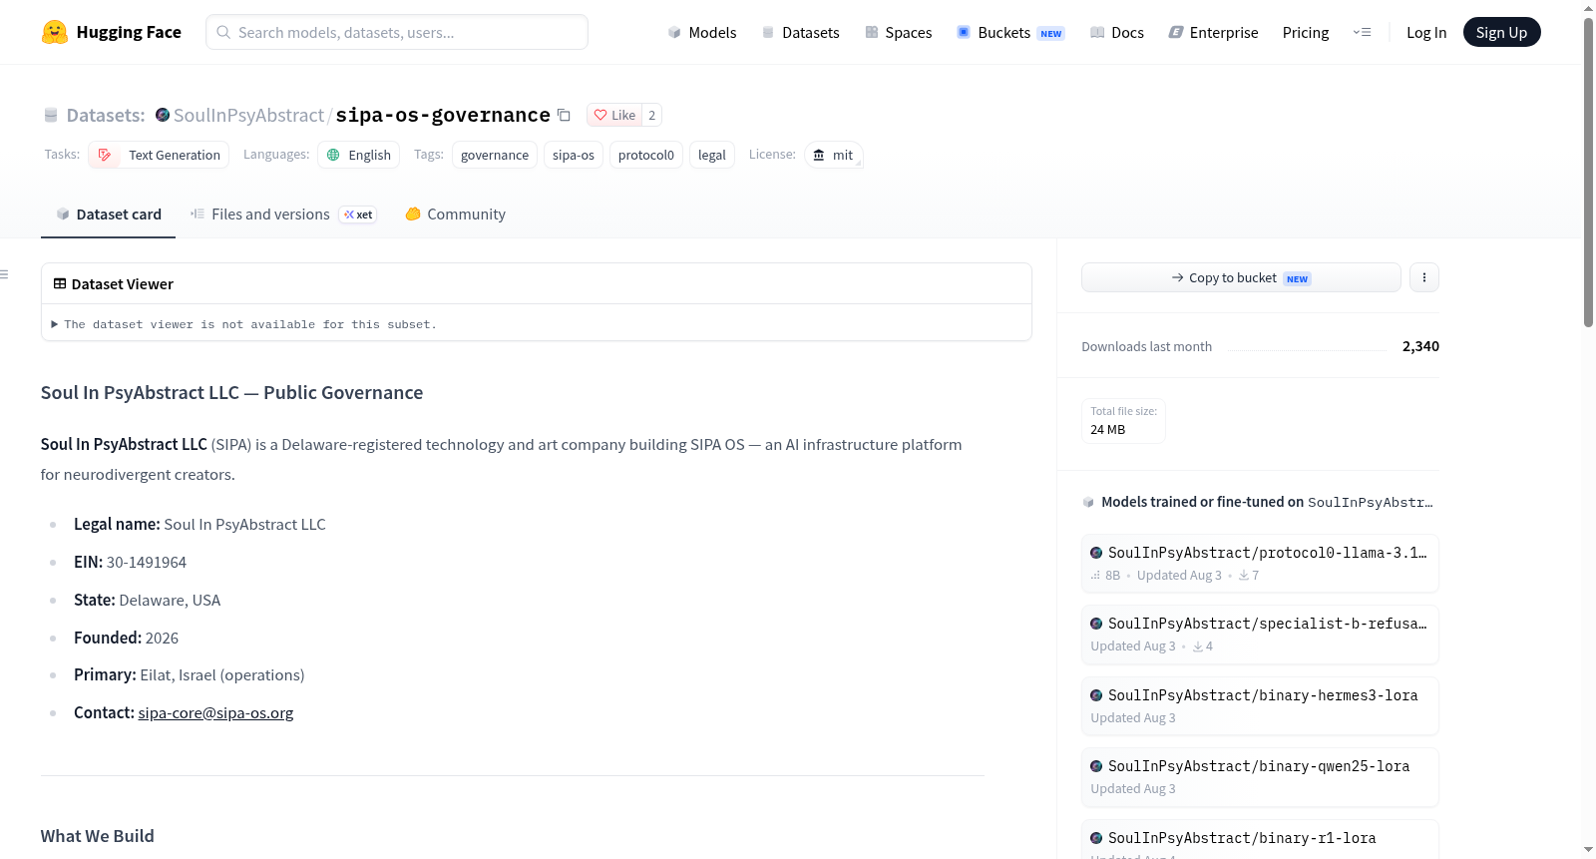Screen dimensions: 1596x859
Task: Copy dataset name with the copy icon
Action: [564, 115]
